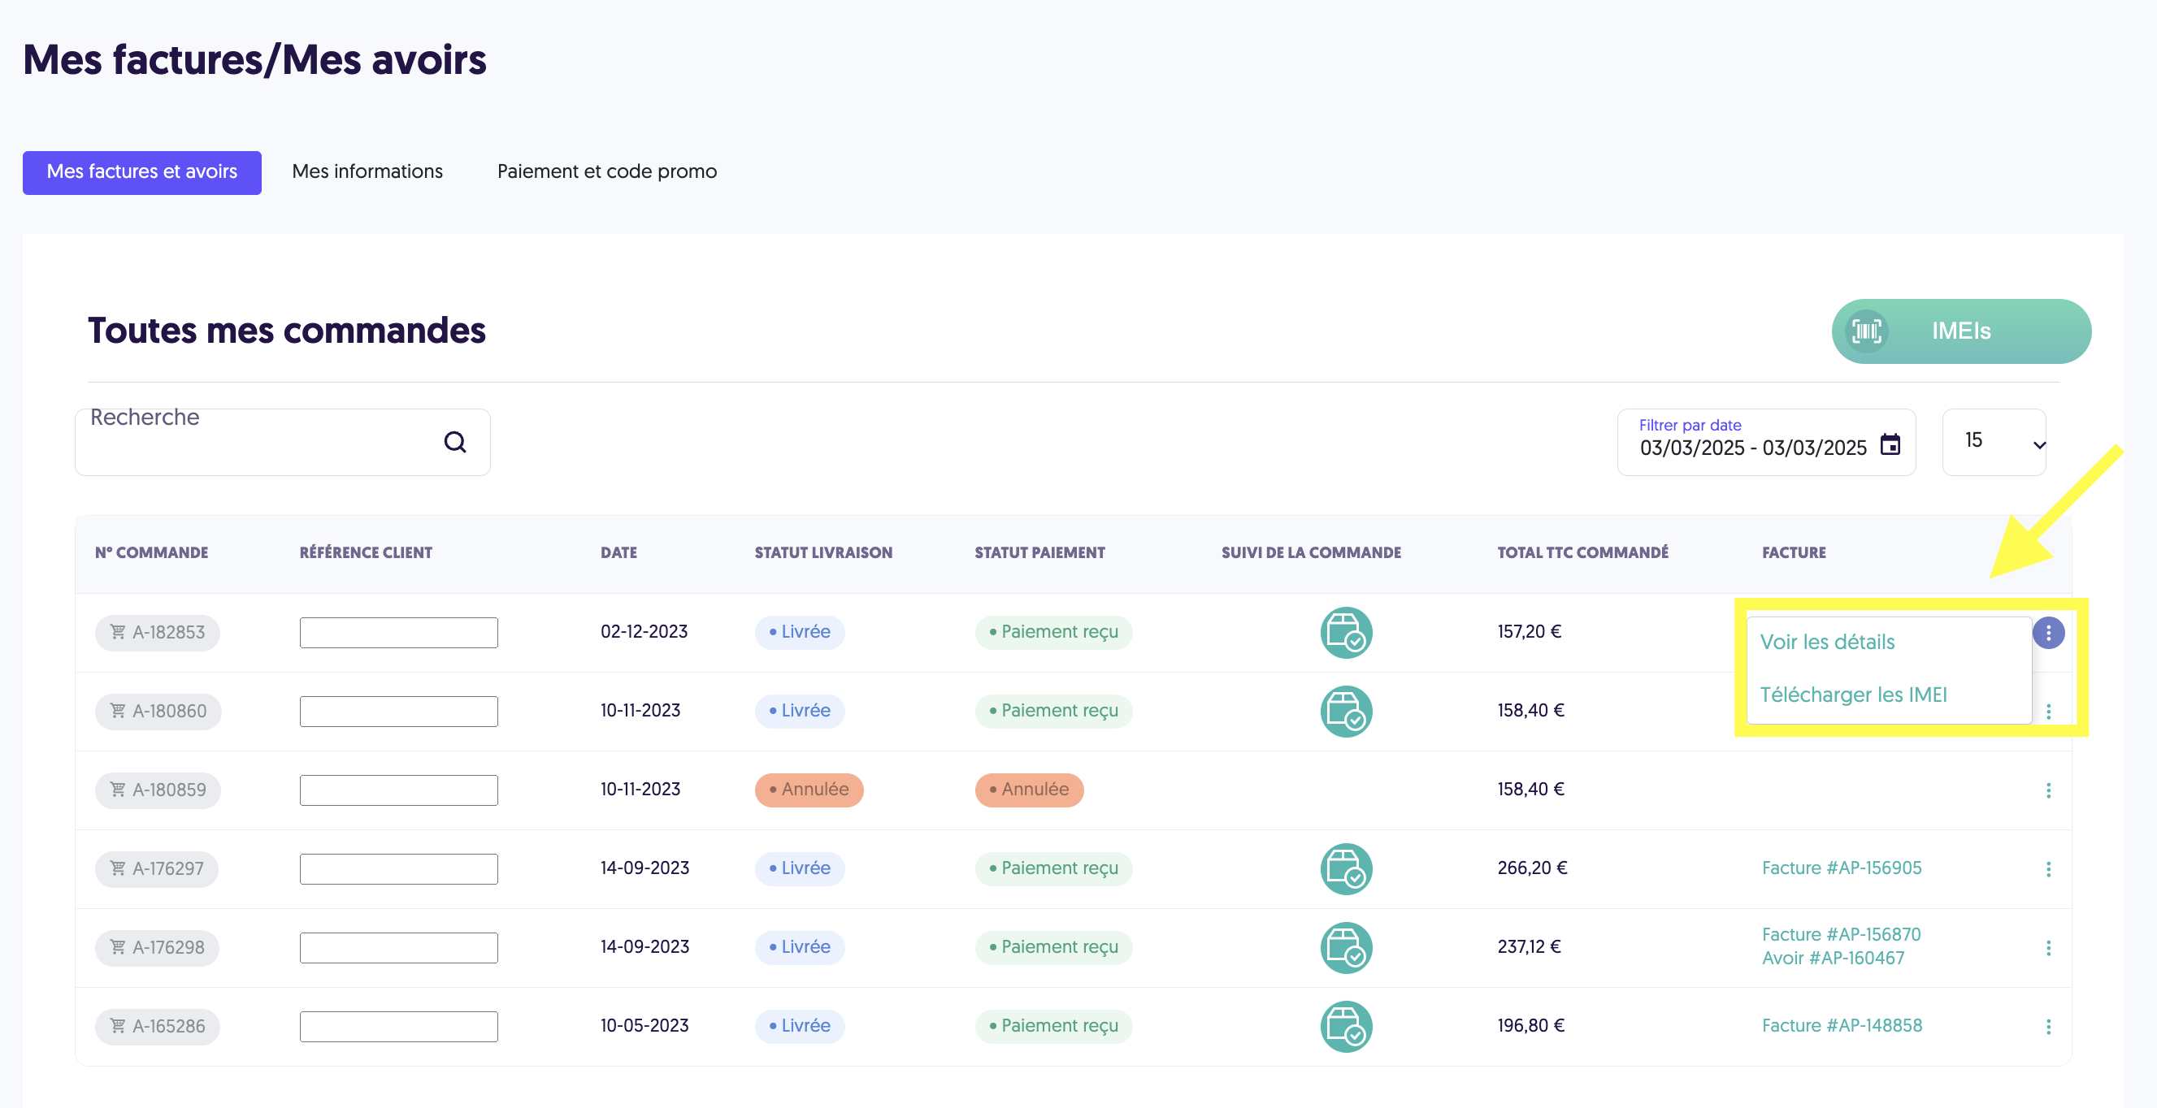
Task: Click the Recherche search field
Action: click(x=282, y=442)
